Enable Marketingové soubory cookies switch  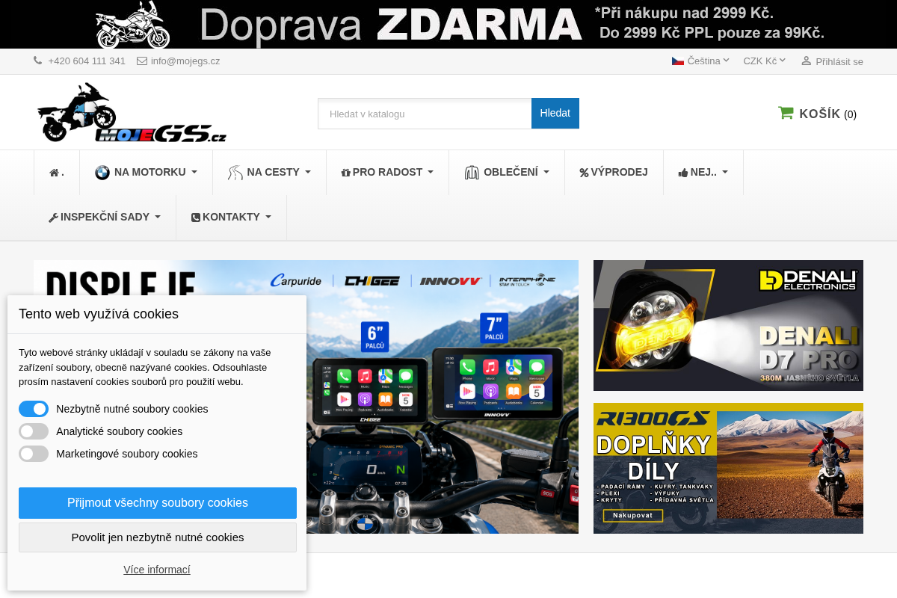point(34,454)
